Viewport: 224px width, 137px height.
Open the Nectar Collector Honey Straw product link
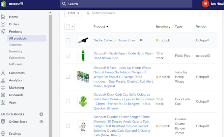pyautogui.click(x=114, y=40)
